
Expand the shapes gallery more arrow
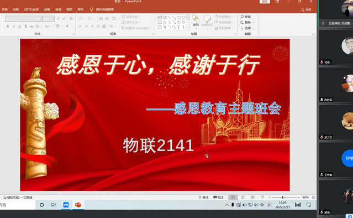tap(188, 27)
